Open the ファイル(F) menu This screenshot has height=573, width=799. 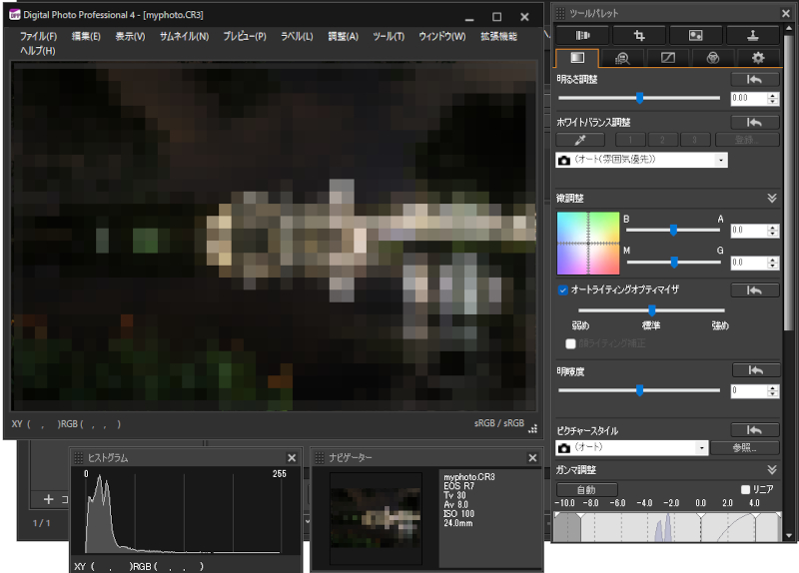(38, 37)
